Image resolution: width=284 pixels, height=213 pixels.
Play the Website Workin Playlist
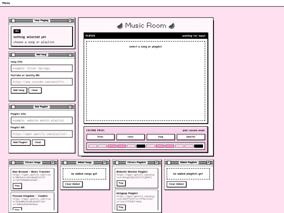[x=121, y=184]
